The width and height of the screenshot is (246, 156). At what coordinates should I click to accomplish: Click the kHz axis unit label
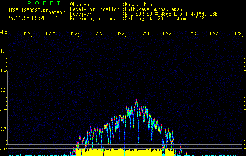click(x=4, y=32)
